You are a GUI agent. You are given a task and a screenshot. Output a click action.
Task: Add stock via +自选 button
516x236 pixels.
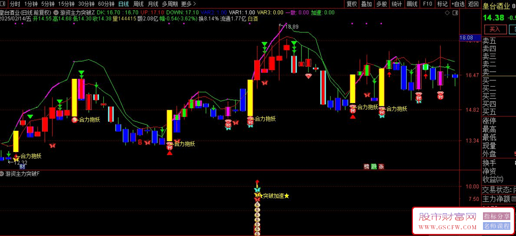tap(458, 4)
